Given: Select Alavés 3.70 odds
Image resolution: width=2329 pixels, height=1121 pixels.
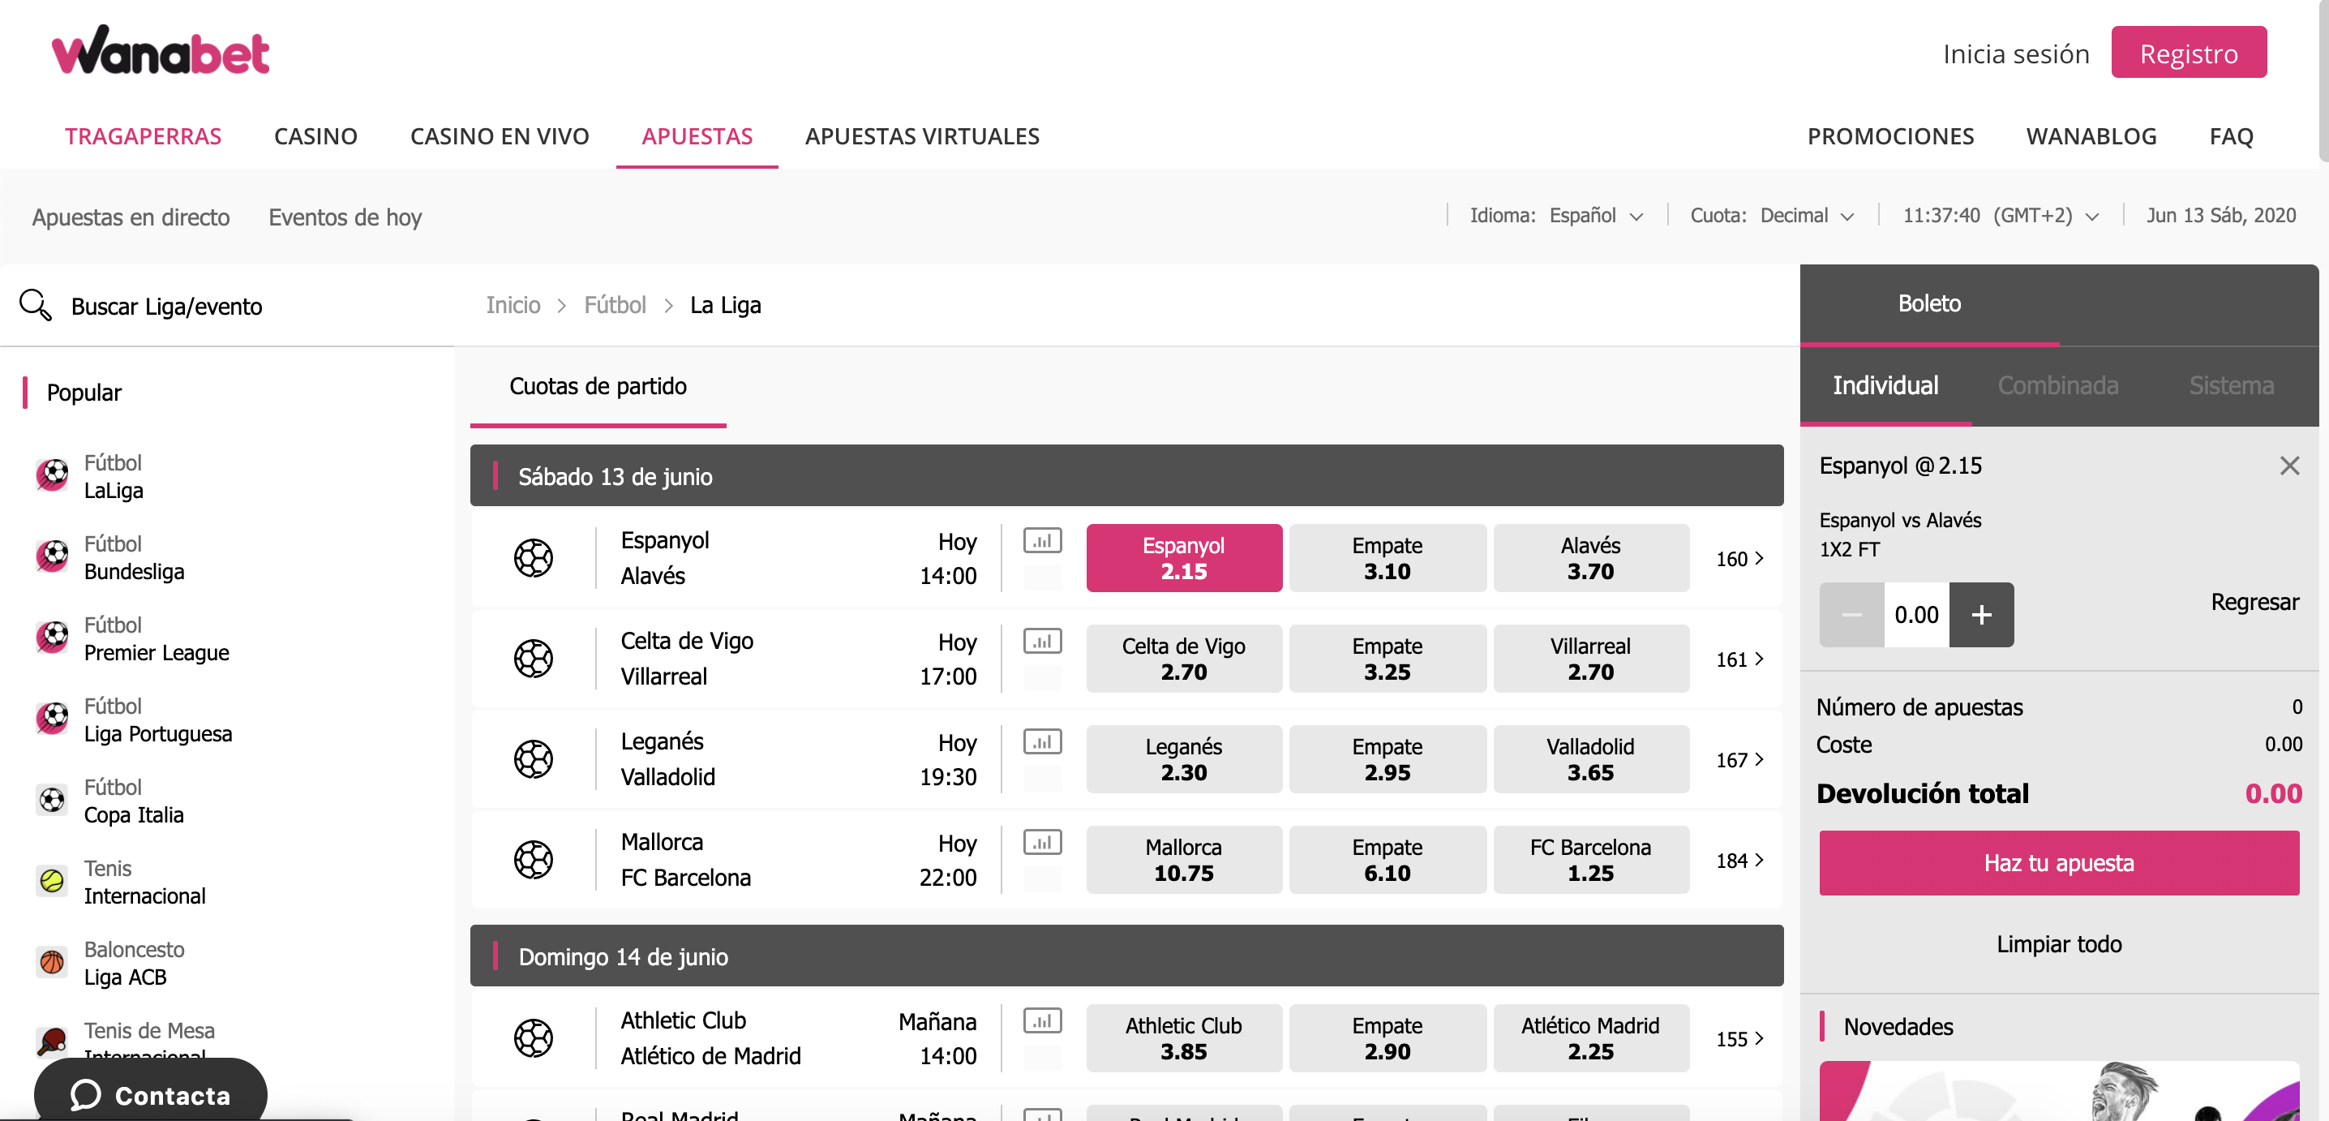Looking at the screenshot, I should 1590,558.
